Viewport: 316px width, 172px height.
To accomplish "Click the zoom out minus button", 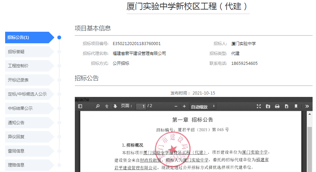I will 176,106.
